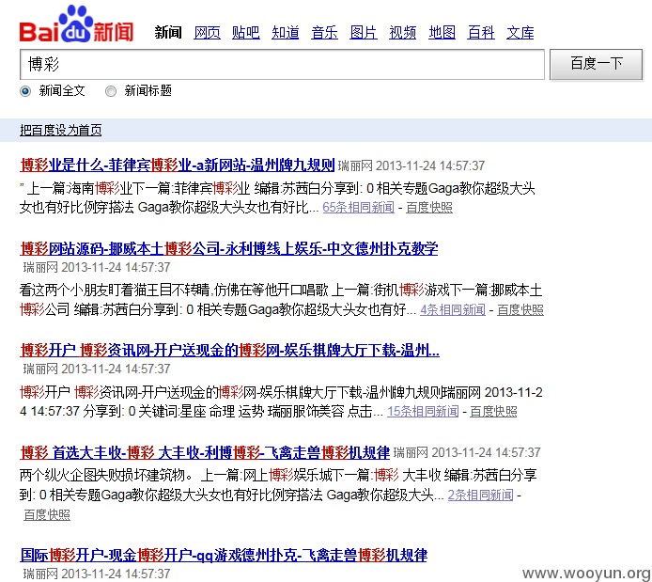
Task: Open 2条相同新闻 link
Action: [480, 495]
